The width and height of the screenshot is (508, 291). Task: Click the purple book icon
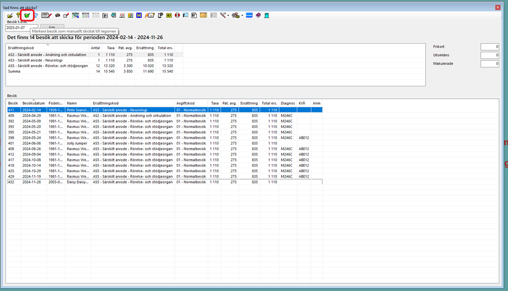258,15
